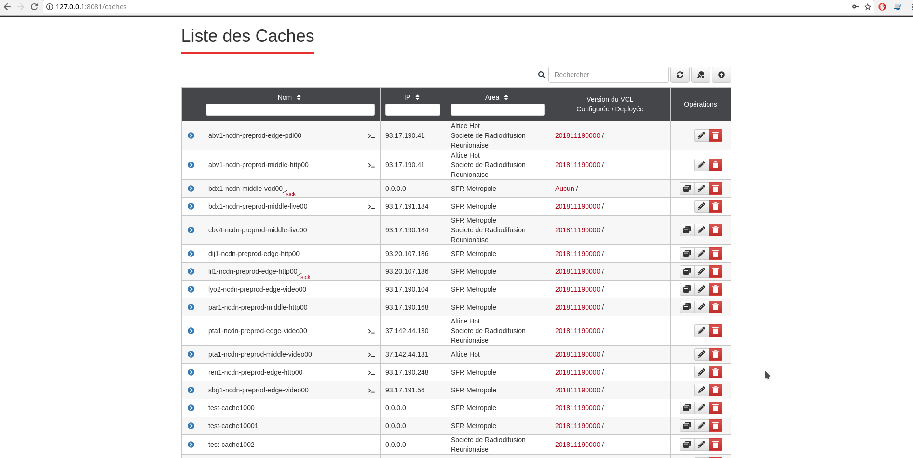Click the saved password key icon
This screenshot has width=913, height=458.
pyautogui.click(x=856, y=7)
